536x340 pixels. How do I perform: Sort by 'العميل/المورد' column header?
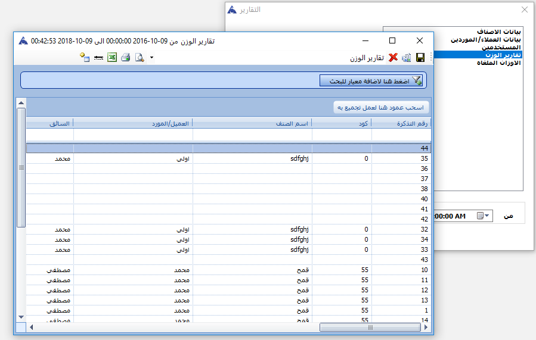[x=134, y=123]
